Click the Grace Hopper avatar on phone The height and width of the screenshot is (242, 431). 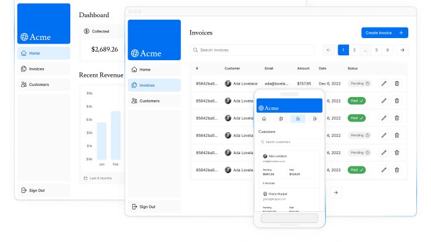(x=265, y=193)
